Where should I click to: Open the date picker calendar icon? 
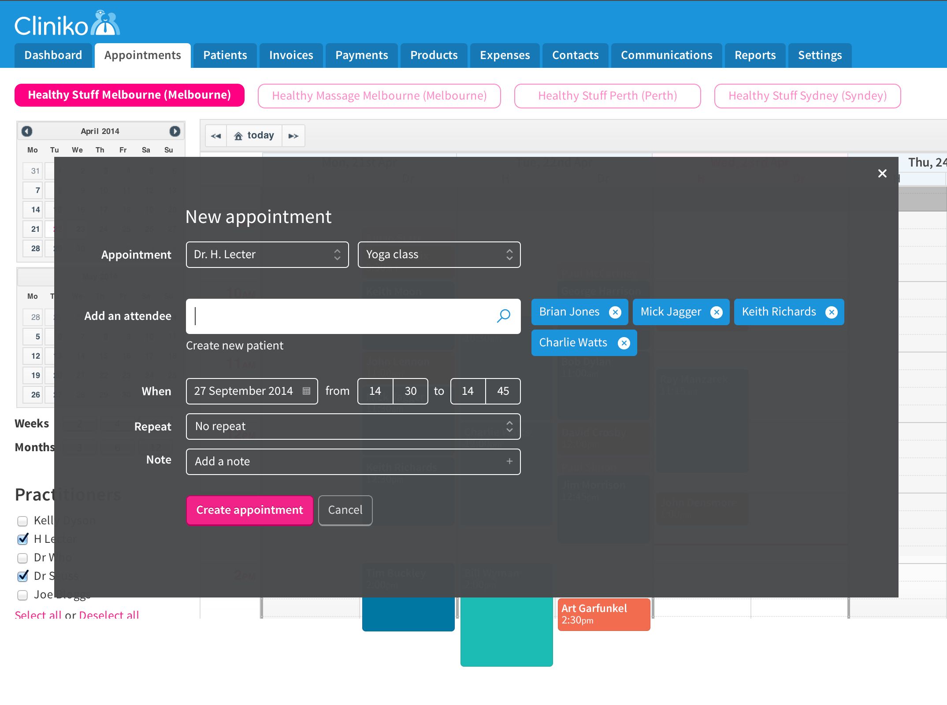point(307,391)
